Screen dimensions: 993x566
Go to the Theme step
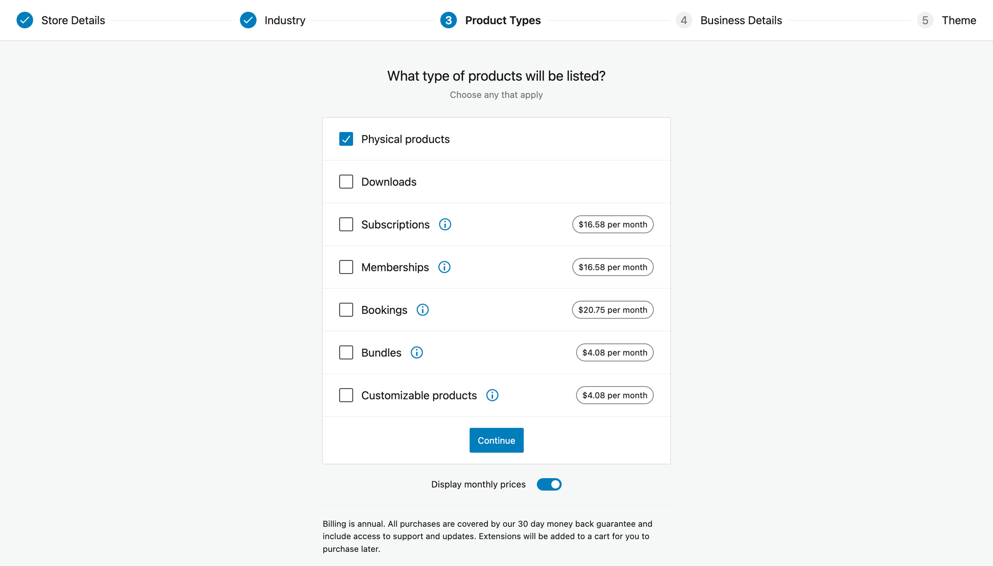(x=925, y=20)
